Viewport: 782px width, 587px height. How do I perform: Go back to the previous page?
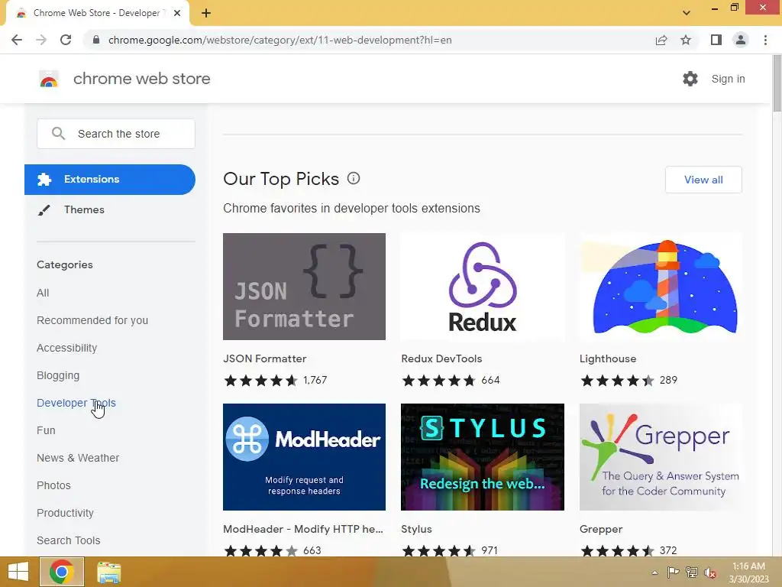[17, 40]
